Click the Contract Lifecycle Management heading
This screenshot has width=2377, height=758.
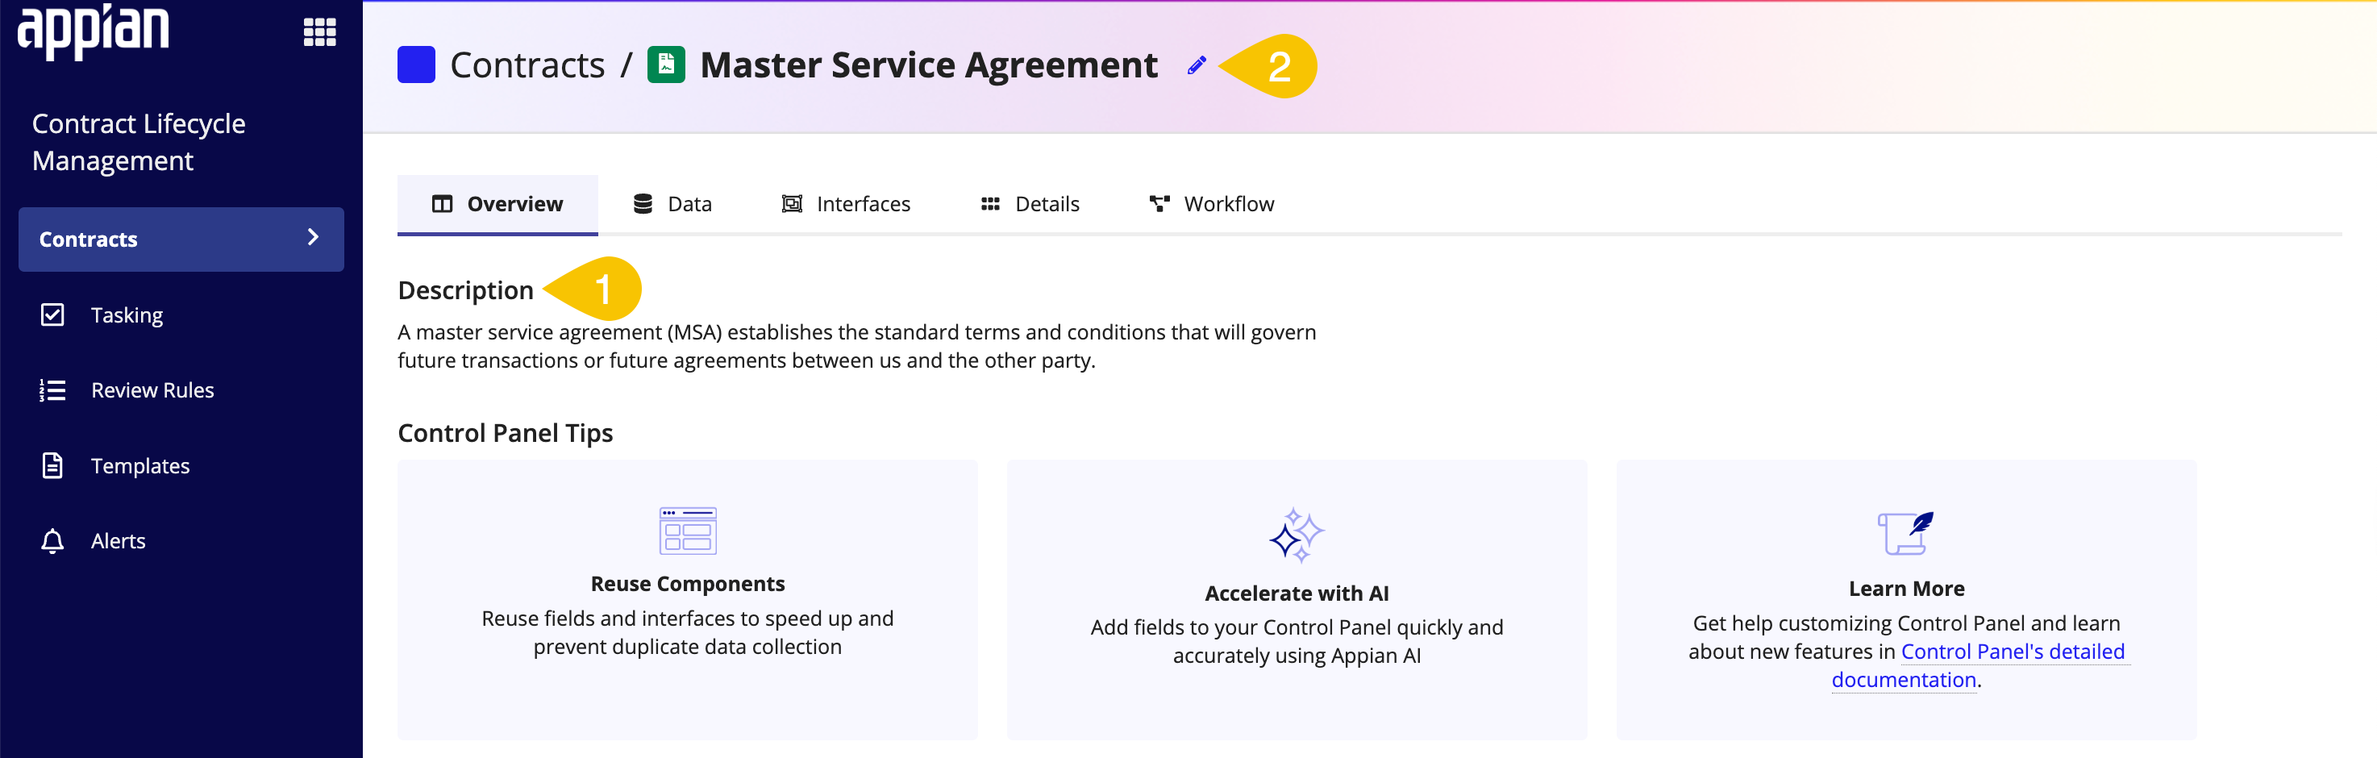tap(139, 141)
